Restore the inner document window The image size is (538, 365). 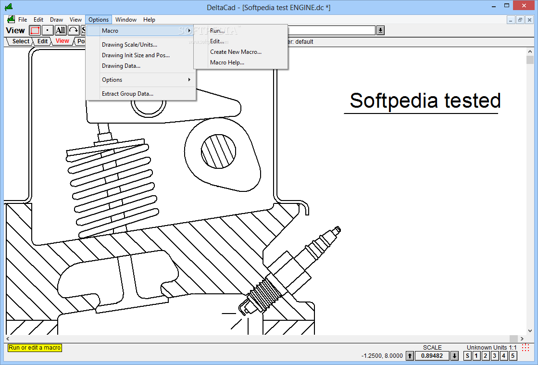pos(520,20)
